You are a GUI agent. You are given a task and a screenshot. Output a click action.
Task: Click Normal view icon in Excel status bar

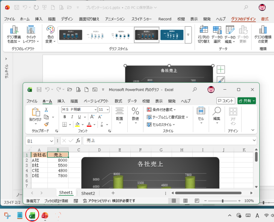click(x=174, y=201)
